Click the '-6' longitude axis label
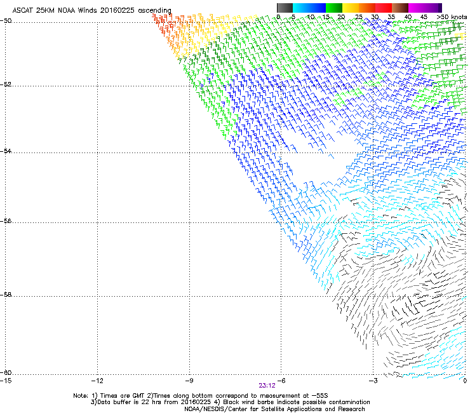The image size is (470, 413). click(281, 381)
